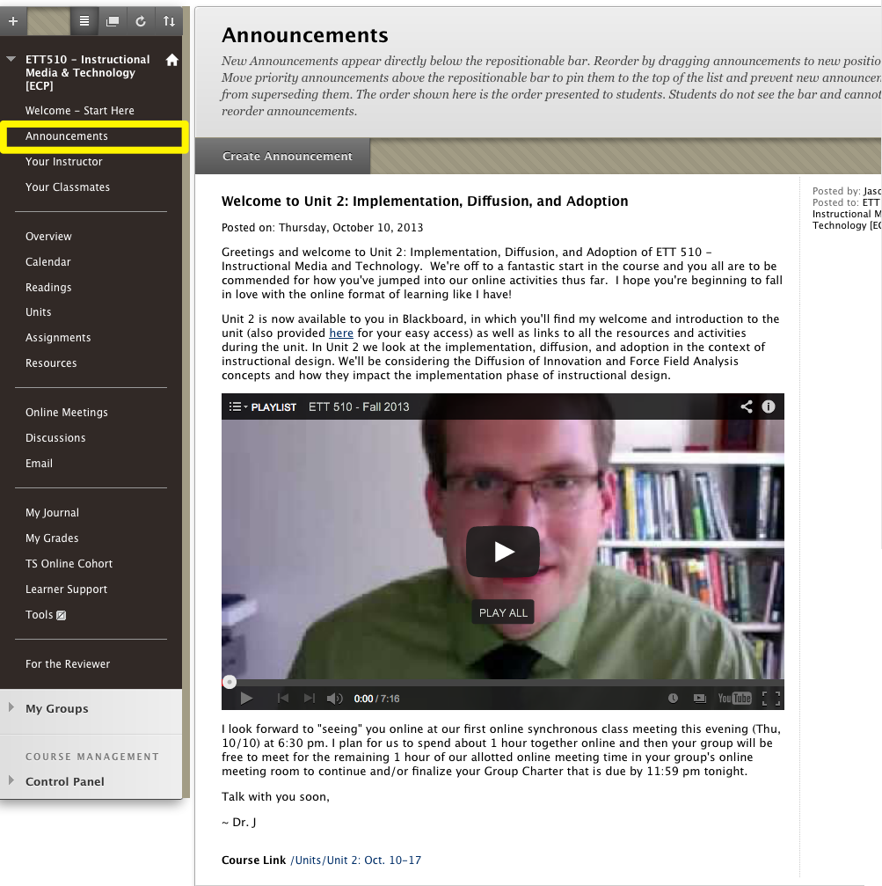Viewport: 882px width, 886px height.
Task: Click the small play control in video bar
Action: pos(246,699)
